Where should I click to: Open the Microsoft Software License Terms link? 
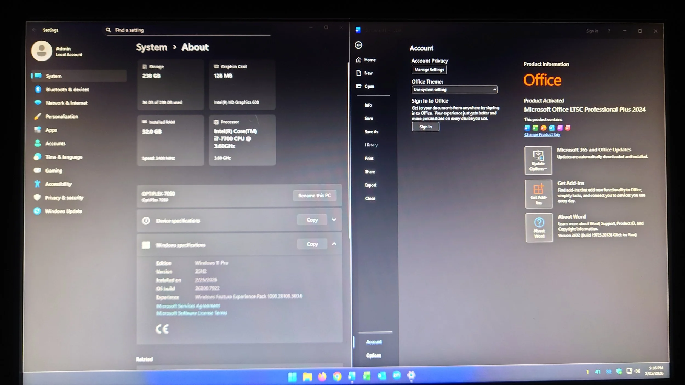point(192,313)
